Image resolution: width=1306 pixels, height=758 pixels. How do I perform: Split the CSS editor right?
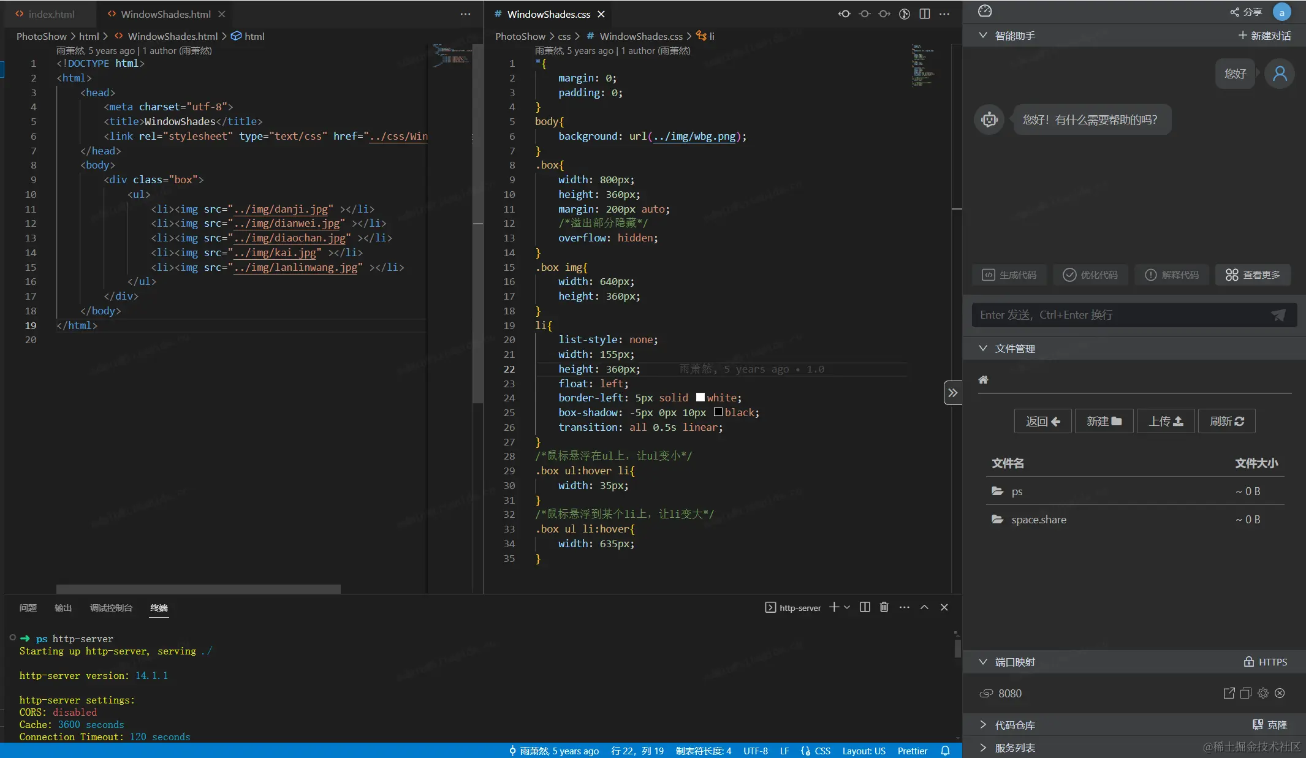click(x=925, y=13)
